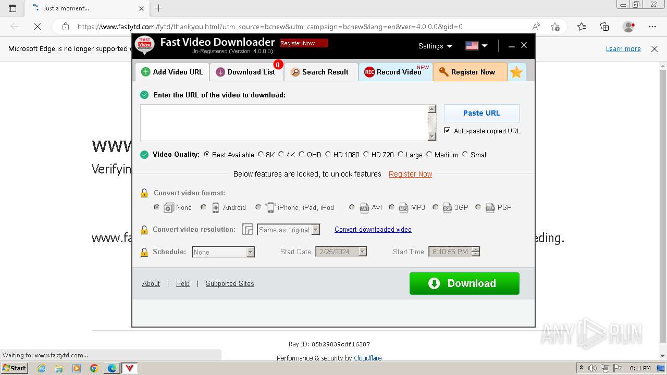The image size is (667, 375).
Task: Open the orange Register Now tab
Action: [x=470, y=72]
